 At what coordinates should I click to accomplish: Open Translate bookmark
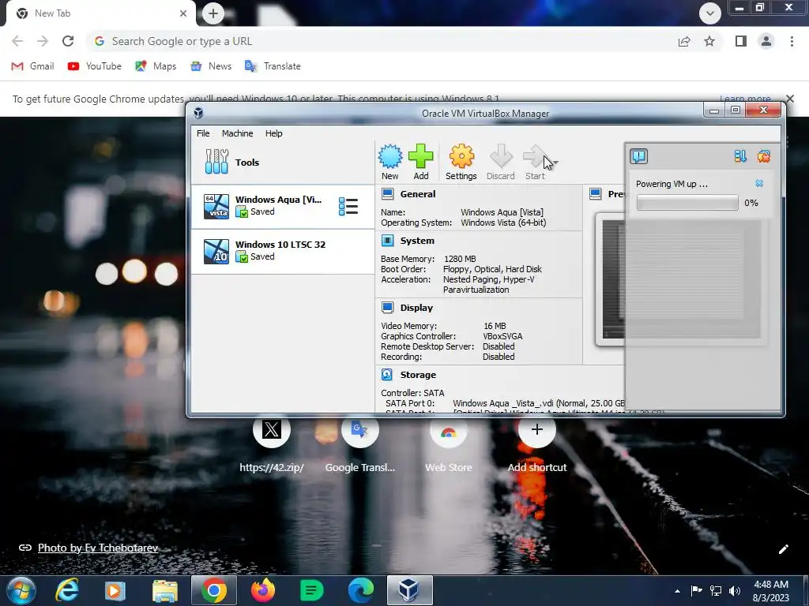[273, 66]
